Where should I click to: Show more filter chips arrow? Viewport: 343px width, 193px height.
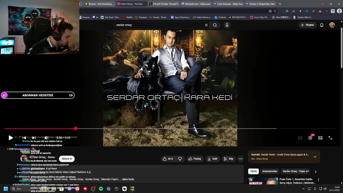pyautogui.click(x=316, y=172)
